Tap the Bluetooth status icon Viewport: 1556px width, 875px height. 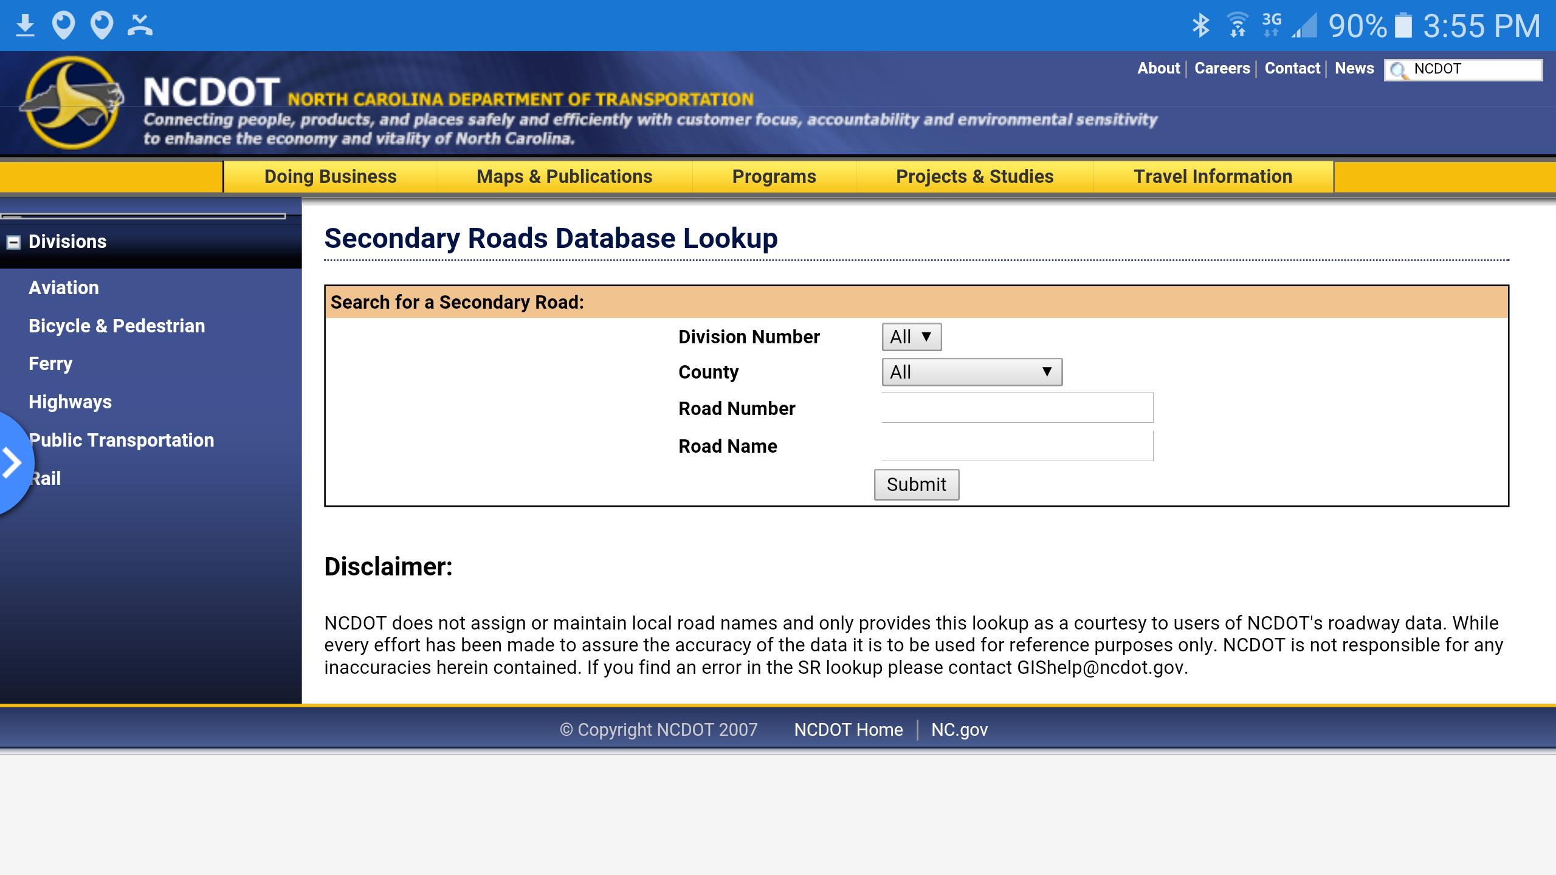coord(1200,26)
